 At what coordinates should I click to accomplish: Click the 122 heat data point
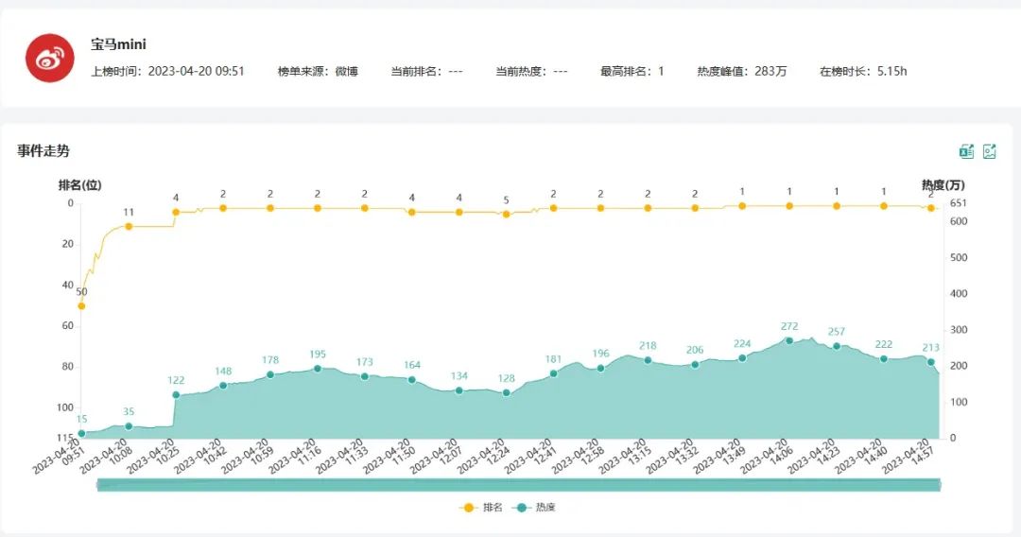[x=176, y=394]
